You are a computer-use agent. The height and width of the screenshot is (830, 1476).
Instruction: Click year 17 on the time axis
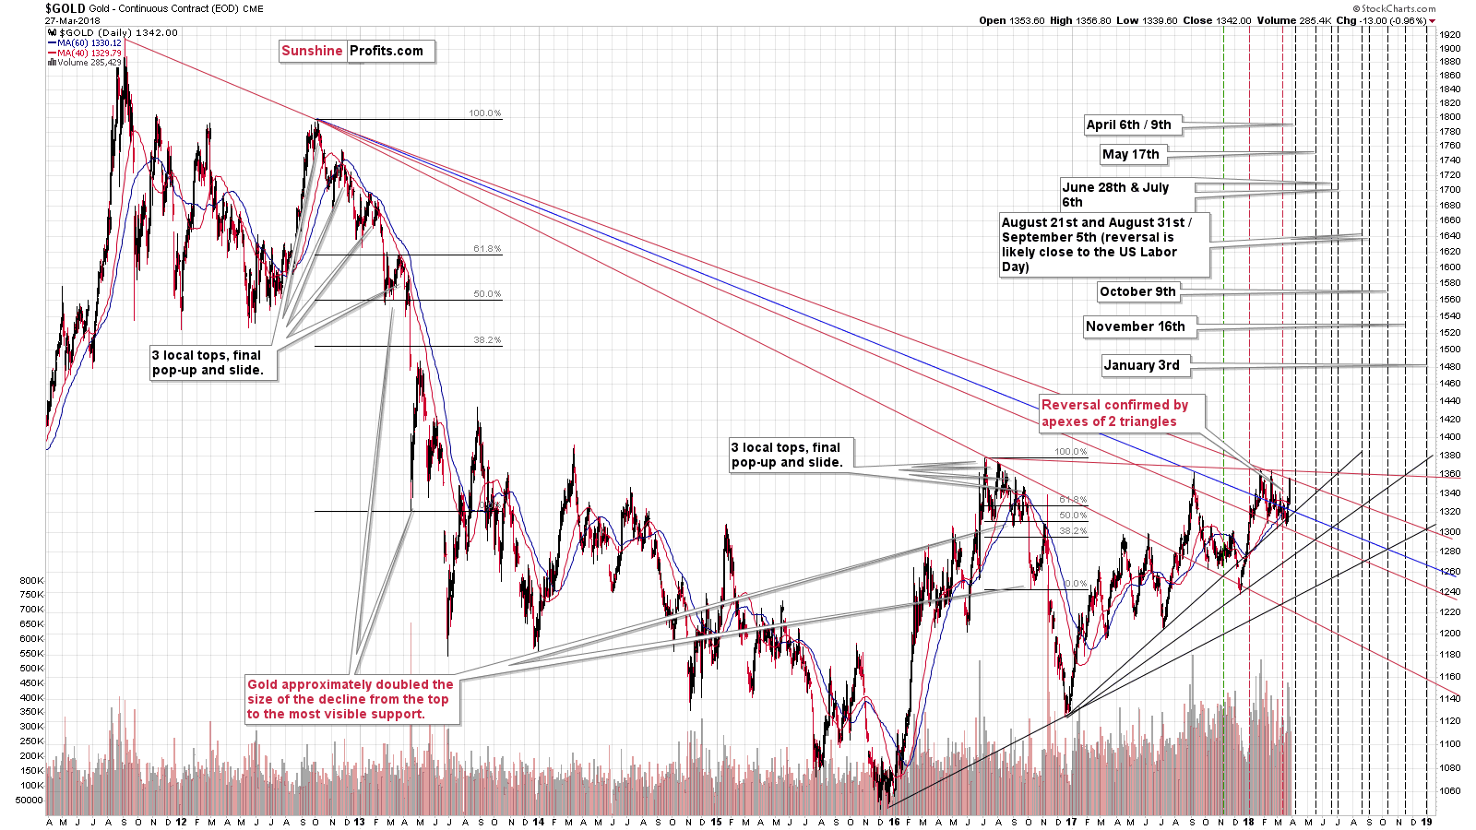pyautogui.click(x=1071, y=822)
